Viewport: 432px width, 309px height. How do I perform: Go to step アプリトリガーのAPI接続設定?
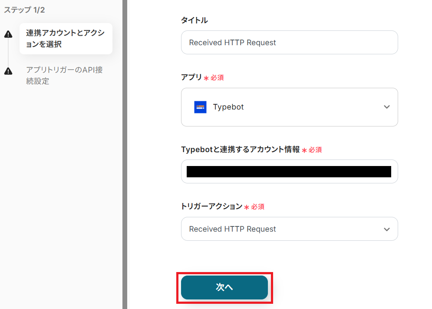pyautogui.click(x=64, y=75)
